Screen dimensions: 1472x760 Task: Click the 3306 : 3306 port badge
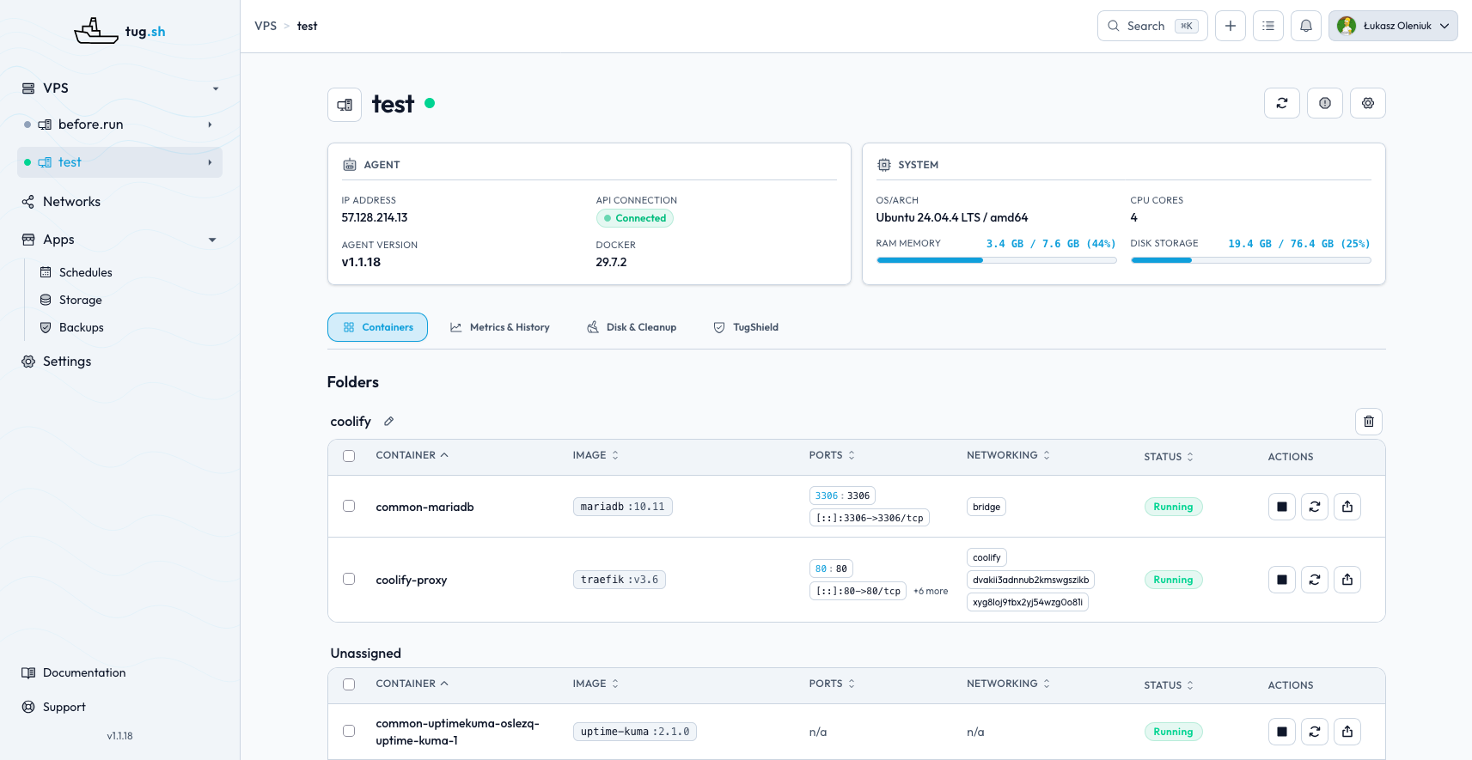pyautogui.click(x=842, y=496)
